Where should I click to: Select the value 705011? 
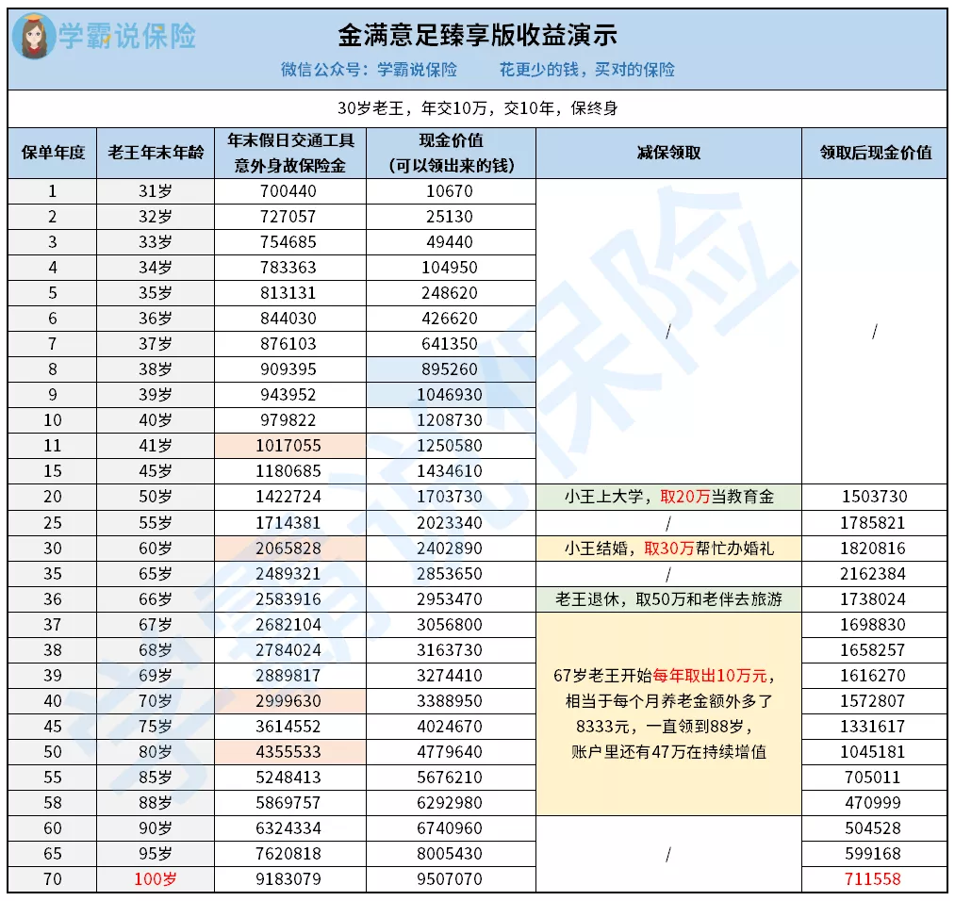pos(873,778)
